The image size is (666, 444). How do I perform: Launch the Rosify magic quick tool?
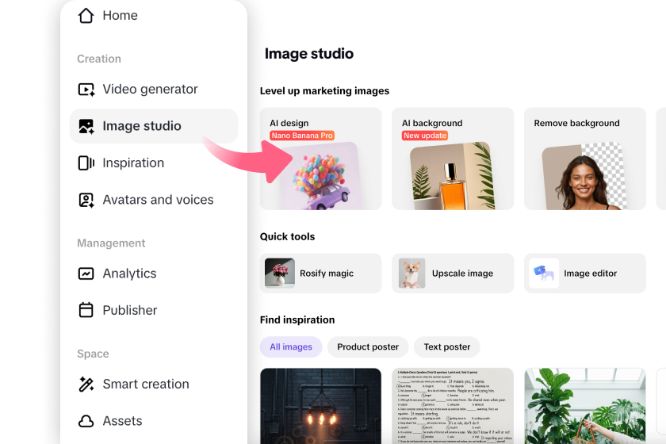(x=320, y=274)
